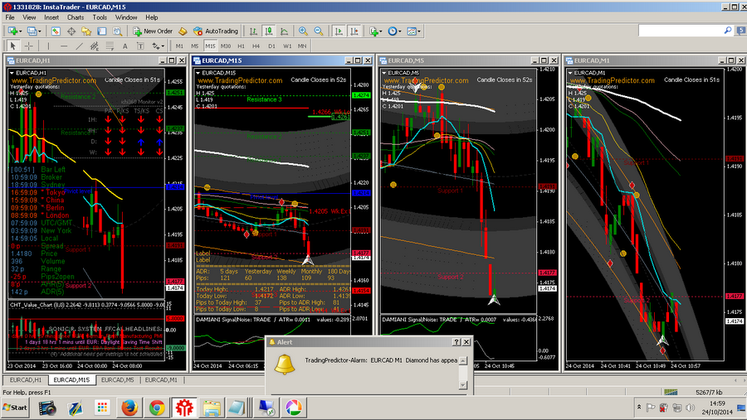747x420 pixels.
Task: Open the Tools menu
Action: click(100, 17)
